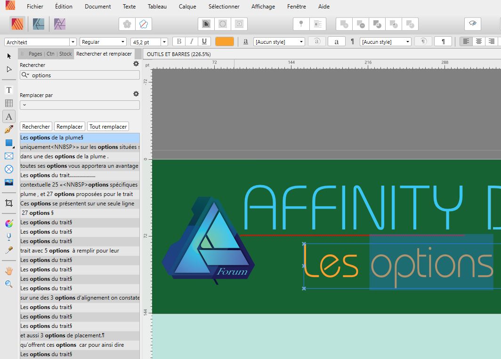Toggle third text wrap mode button
This screenshot has width=501, height=359.
coord(239,24)
